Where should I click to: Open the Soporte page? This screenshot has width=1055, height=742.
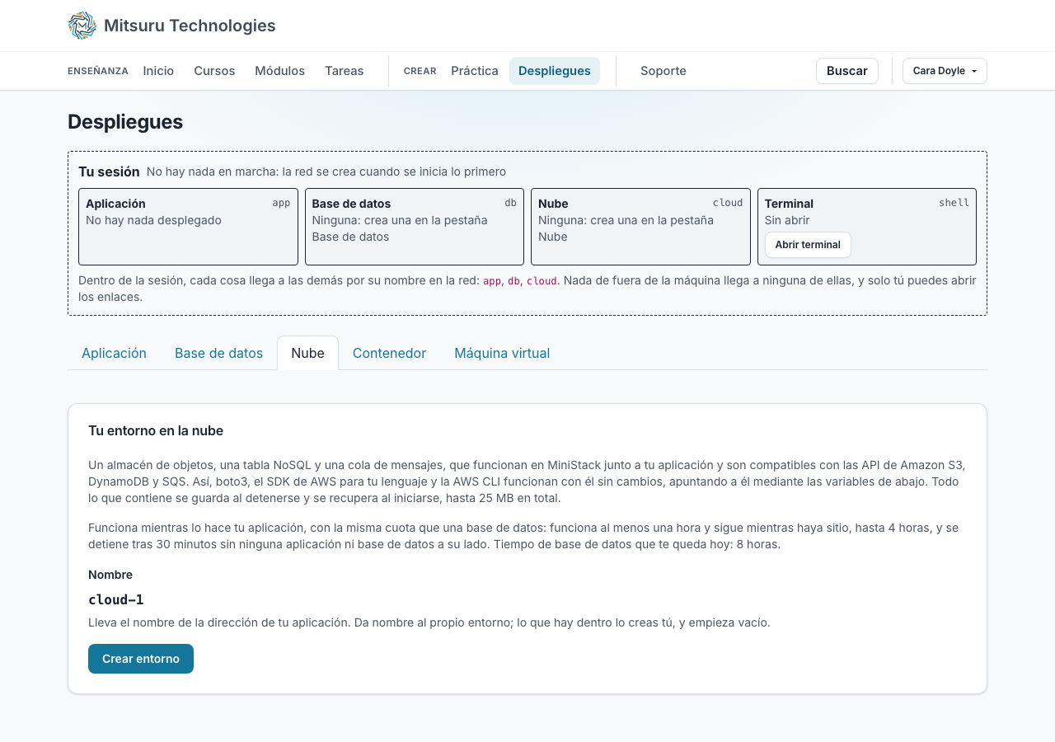click(663, 71)
